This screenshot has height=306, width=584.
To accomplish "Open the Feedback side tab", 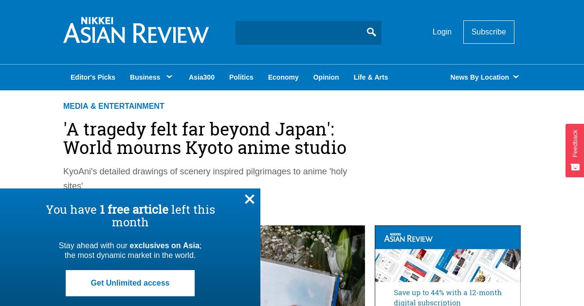I will point(575,151).
